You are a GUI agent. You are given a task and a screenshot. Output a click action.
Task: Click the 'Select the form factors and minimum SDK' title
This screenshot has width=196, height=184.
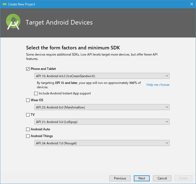click(x=73, y=48)
